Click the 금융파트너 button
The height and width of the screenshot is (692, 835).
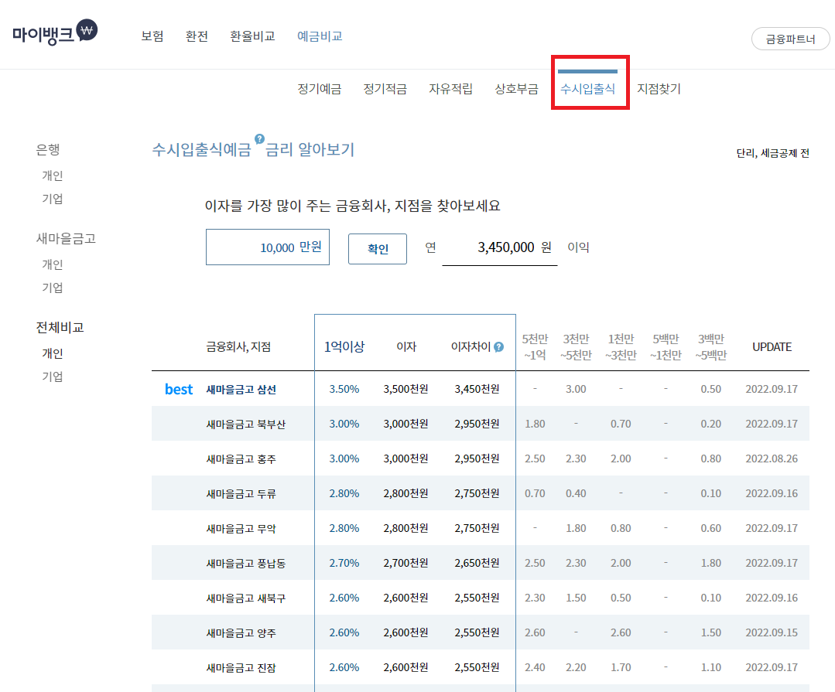click(790, 39)
